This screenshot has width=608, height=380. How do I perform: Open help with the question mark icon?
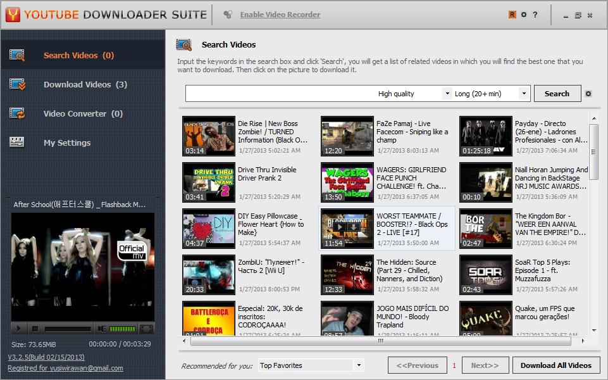pyautogui.click(x=535, y=15)
